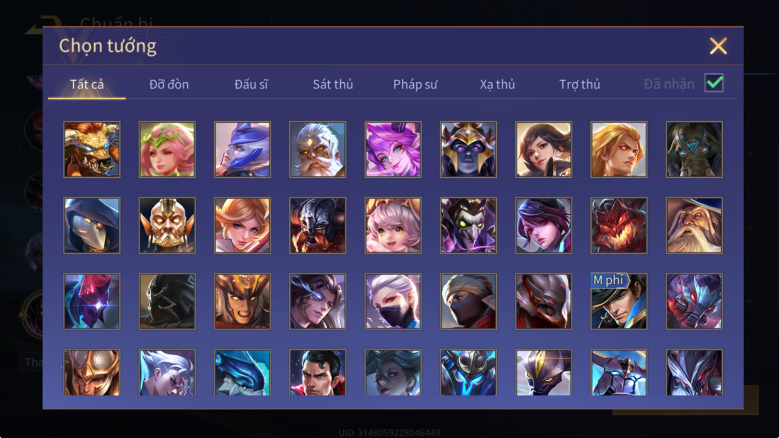Close the Chọn tướng dialog

[x=719, y=46]
